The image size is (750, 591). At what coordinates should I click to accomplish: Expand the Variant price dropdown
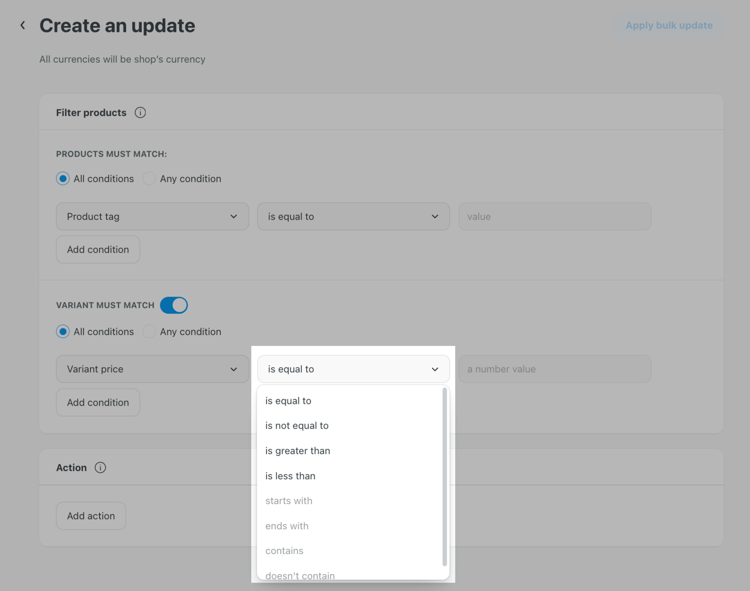152,369
